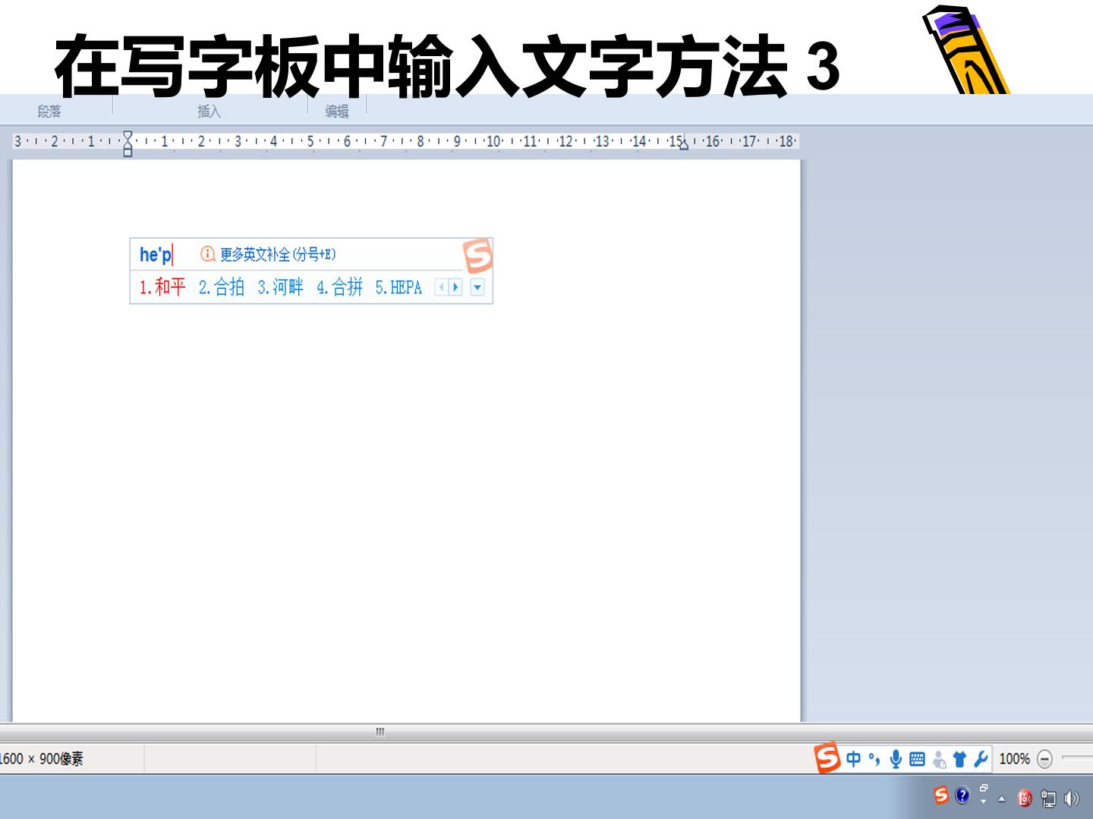1093x819 pixels.
Task: Select candidate 4.合拼
Action: [339, 287]
